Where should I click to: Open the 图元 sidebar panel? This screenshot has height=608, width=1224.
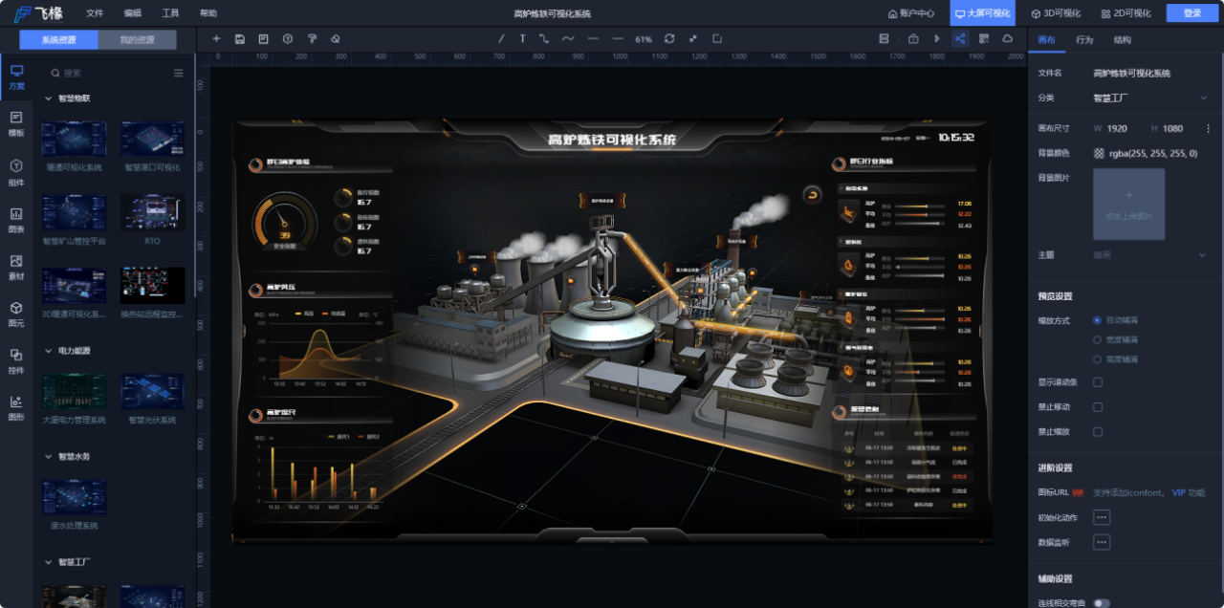16,314
